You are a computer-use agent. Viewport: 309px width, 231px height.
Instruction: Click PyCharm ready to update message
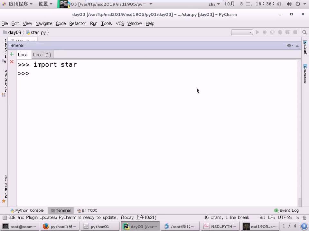tap(83, 218)
